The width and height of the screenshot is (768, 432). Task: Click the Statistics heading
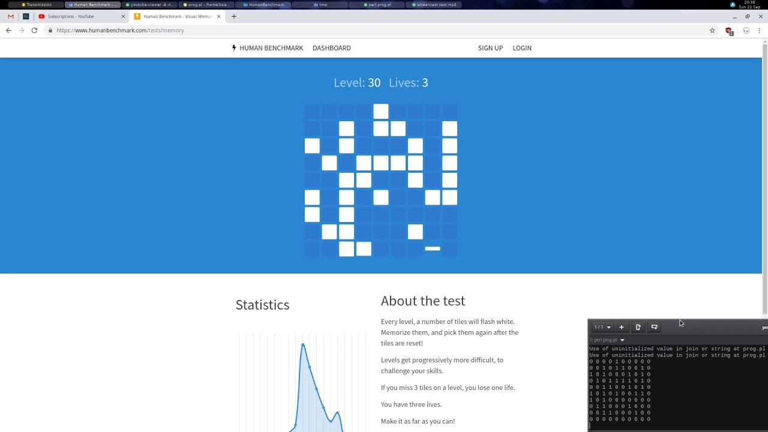[262, 305]
